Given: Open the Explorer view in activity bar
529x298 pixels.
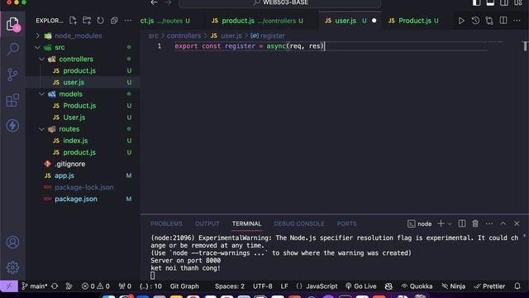Looking at the screenshot, I should [12, 24].
